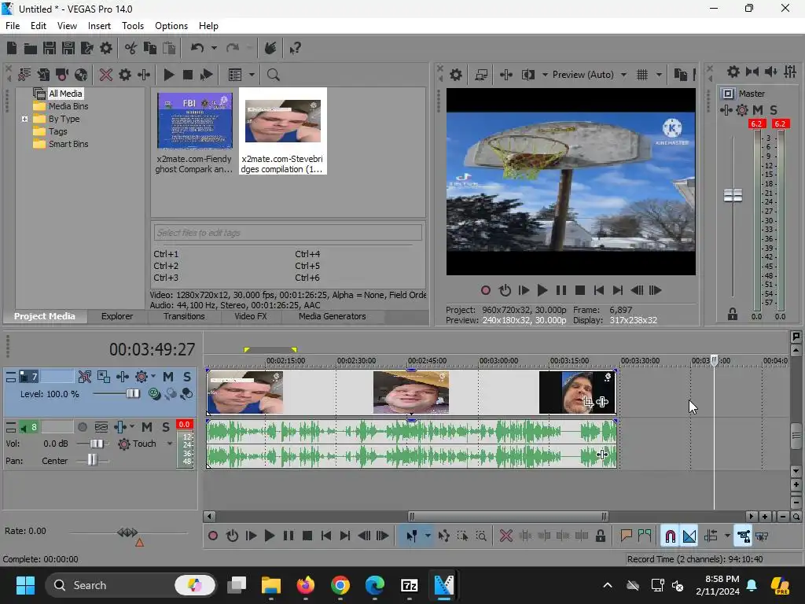Click the event pan/crop icon on video clip
Viewport: 805px width, 604px height.
coord(588,402)
